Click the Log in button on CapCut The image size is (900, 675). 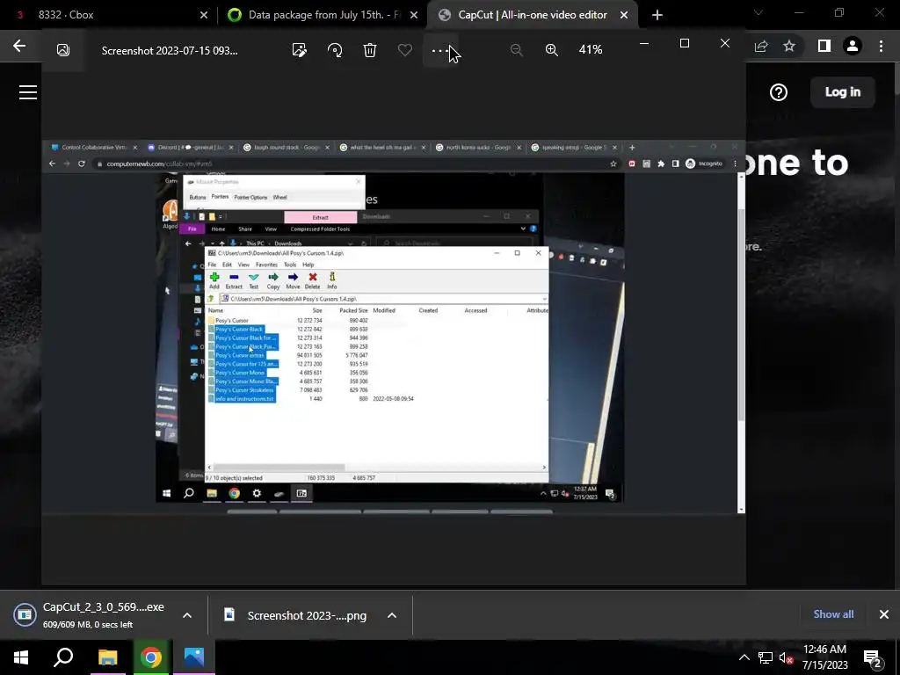pyautogui.click(x=842, y=91)
